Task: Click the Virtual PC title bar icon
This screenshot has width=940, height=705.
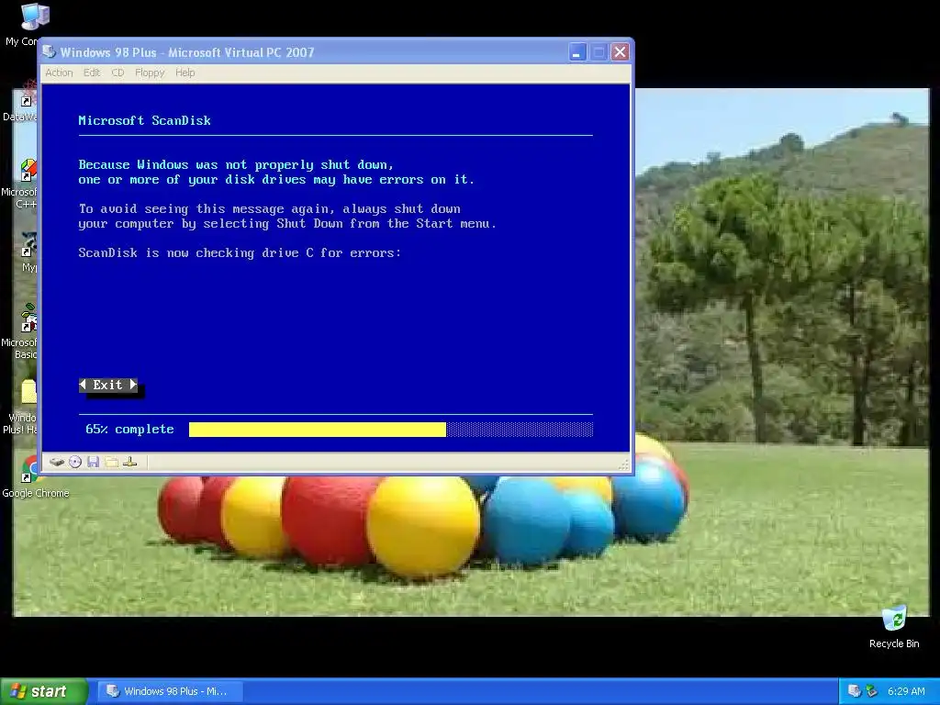Action: click(50, 52)
